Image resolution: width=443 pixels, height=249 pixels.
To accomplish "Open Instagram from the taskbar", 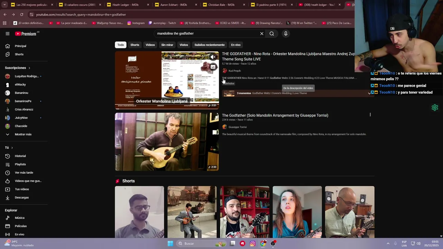I will (253, 243).
